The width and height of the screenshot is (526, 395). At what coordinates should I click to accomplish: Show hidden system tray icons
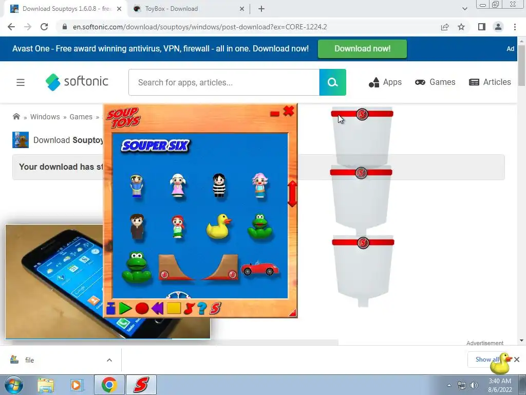coord(449,385)
